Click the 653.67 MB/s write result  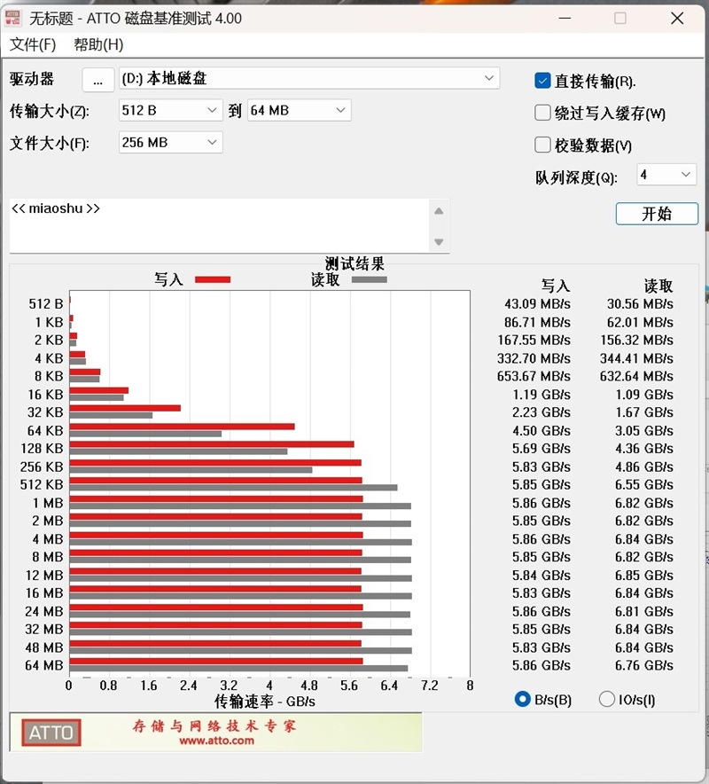pyautogui.click(x=534, y=377)
